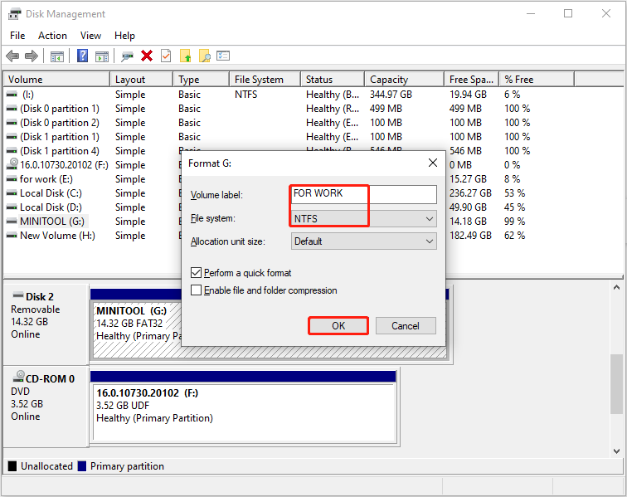Click the Forward arrow toolbar icon
The width and height of the screenshot is (627, 497).
(x=32, y=56)
